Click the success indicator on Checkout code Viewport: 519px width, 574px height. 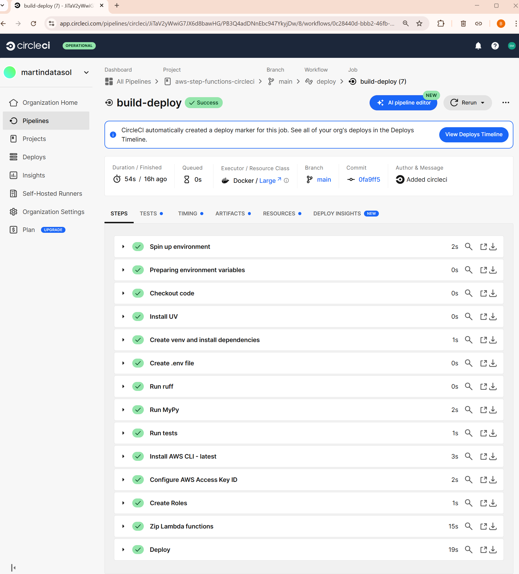pos(138,293)
